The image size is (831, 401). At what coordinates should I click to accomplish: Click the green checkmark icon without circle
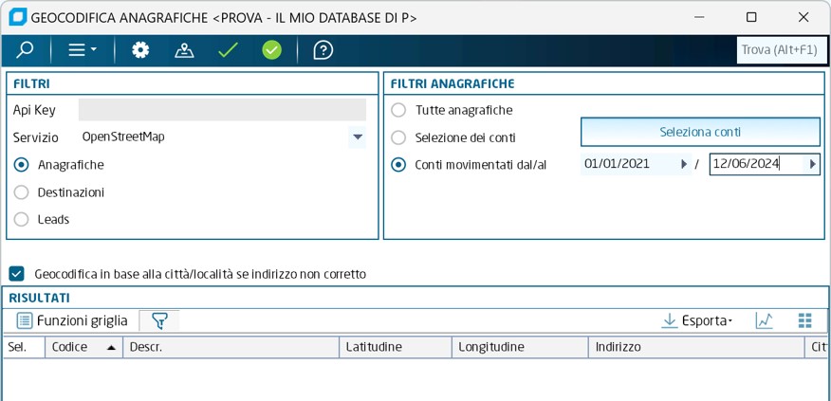pos(228,50)
